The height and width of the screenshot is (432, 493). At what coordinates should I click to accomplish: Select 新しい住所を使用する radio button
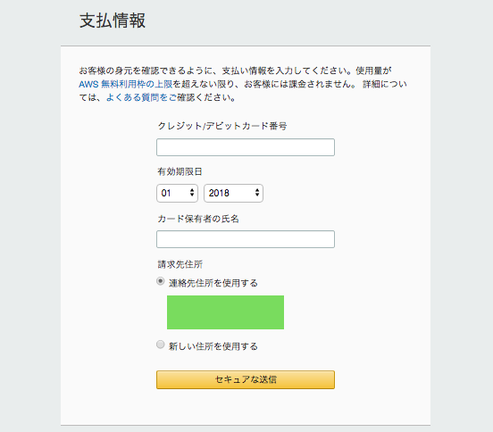pos(161,345)
